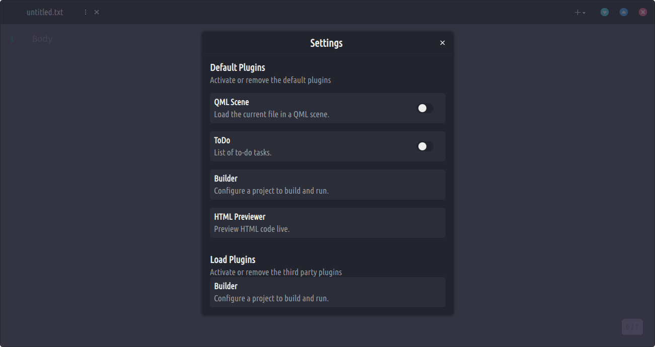655x347 pixels.
Task: Click the 0/1 counter badge
Action: (632, 327)
